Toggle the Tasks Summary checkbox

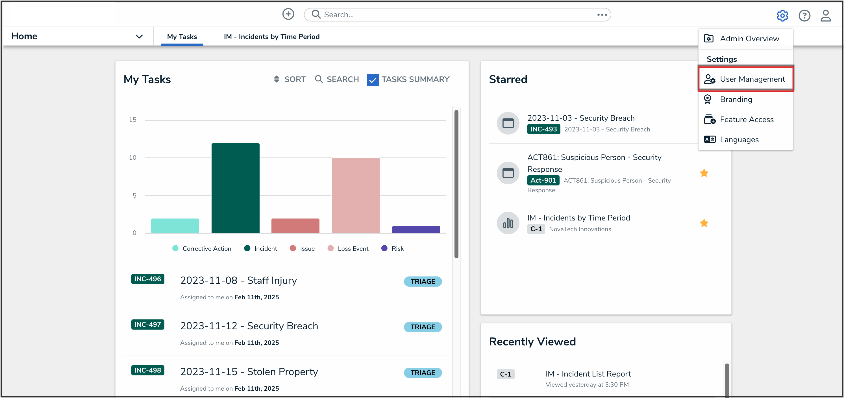coord(373,80)
